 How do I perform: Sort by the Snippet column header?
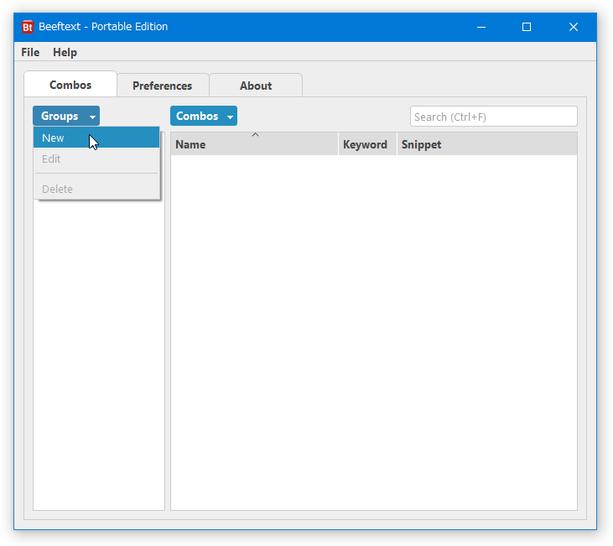(487, 144)
